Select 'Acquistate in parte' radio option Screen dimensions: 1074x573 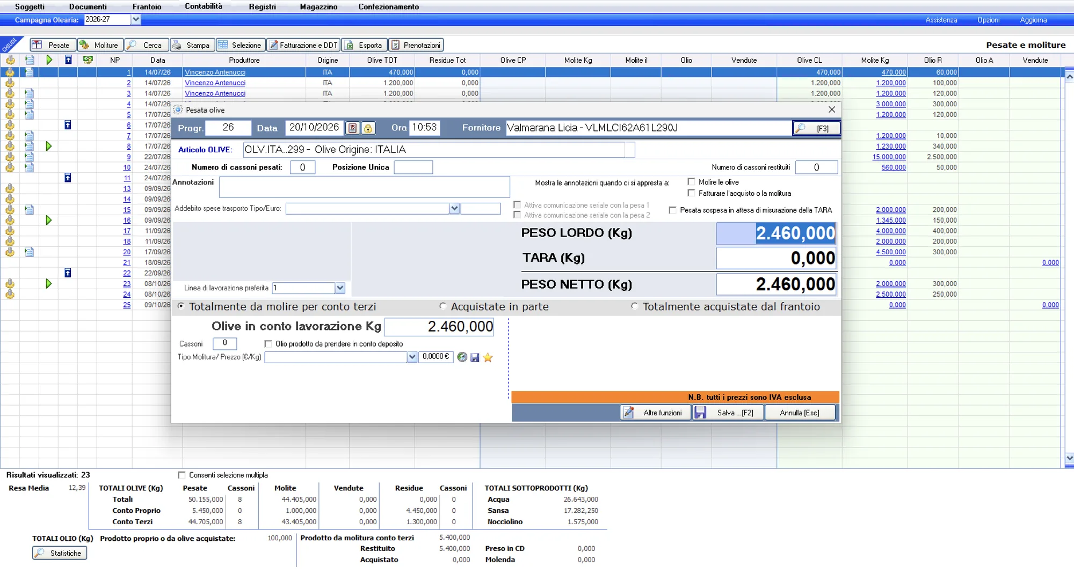(442, 306)
